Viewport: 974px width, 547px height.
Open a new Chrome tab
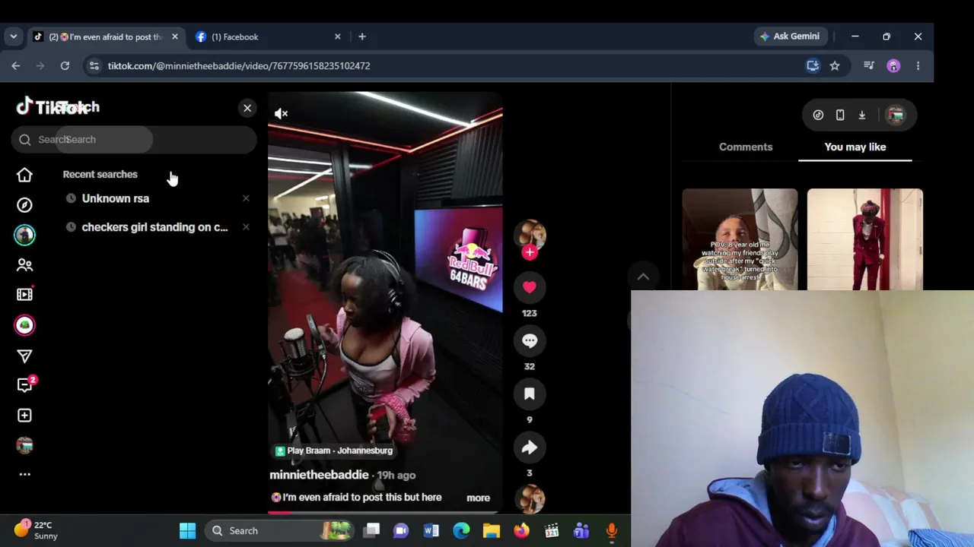coord(362,36)
